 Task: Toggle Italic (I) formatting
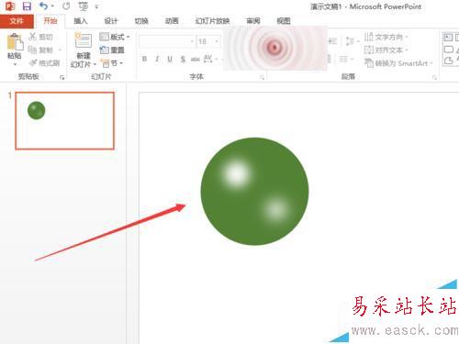click(x=157, y=59)
